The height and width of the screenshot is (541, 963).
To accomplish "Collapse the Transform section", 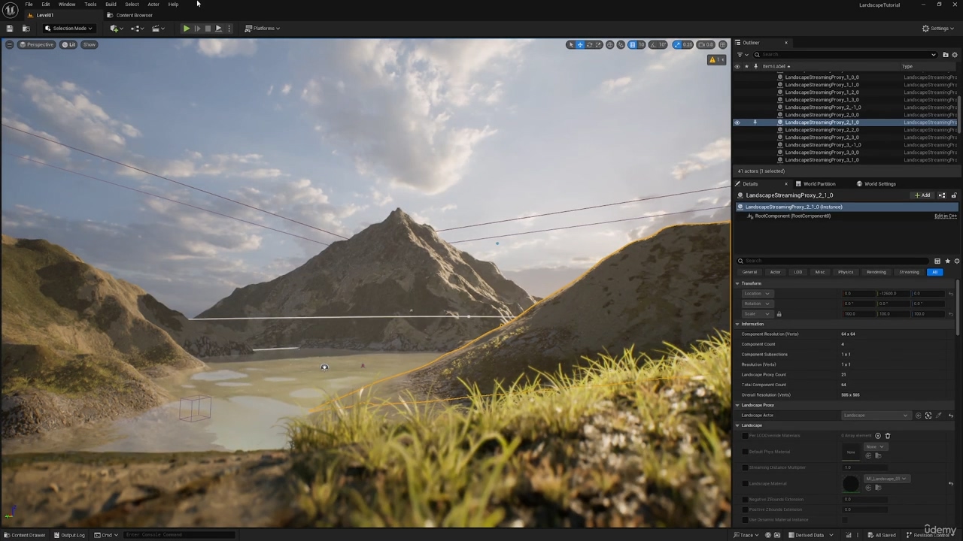I will click(737, 283).
